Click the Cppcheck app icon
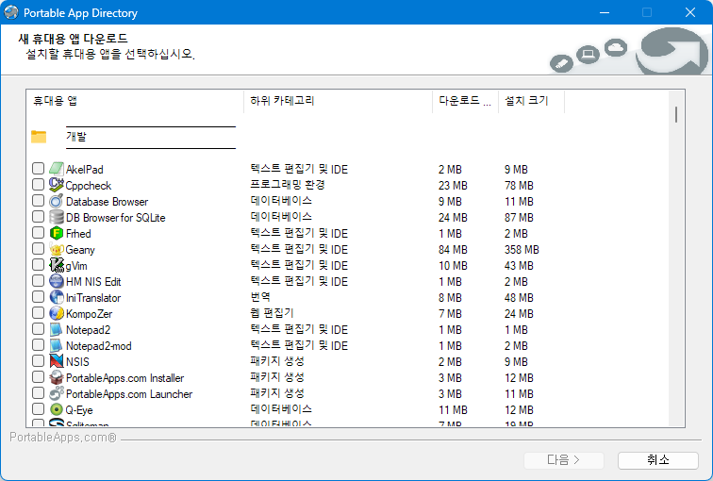 (57, 185)
